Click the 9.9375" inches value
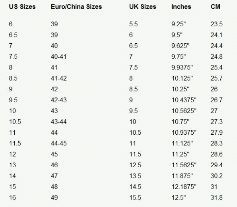Viewport: 237px width, 207px height. tap(182, 67)
